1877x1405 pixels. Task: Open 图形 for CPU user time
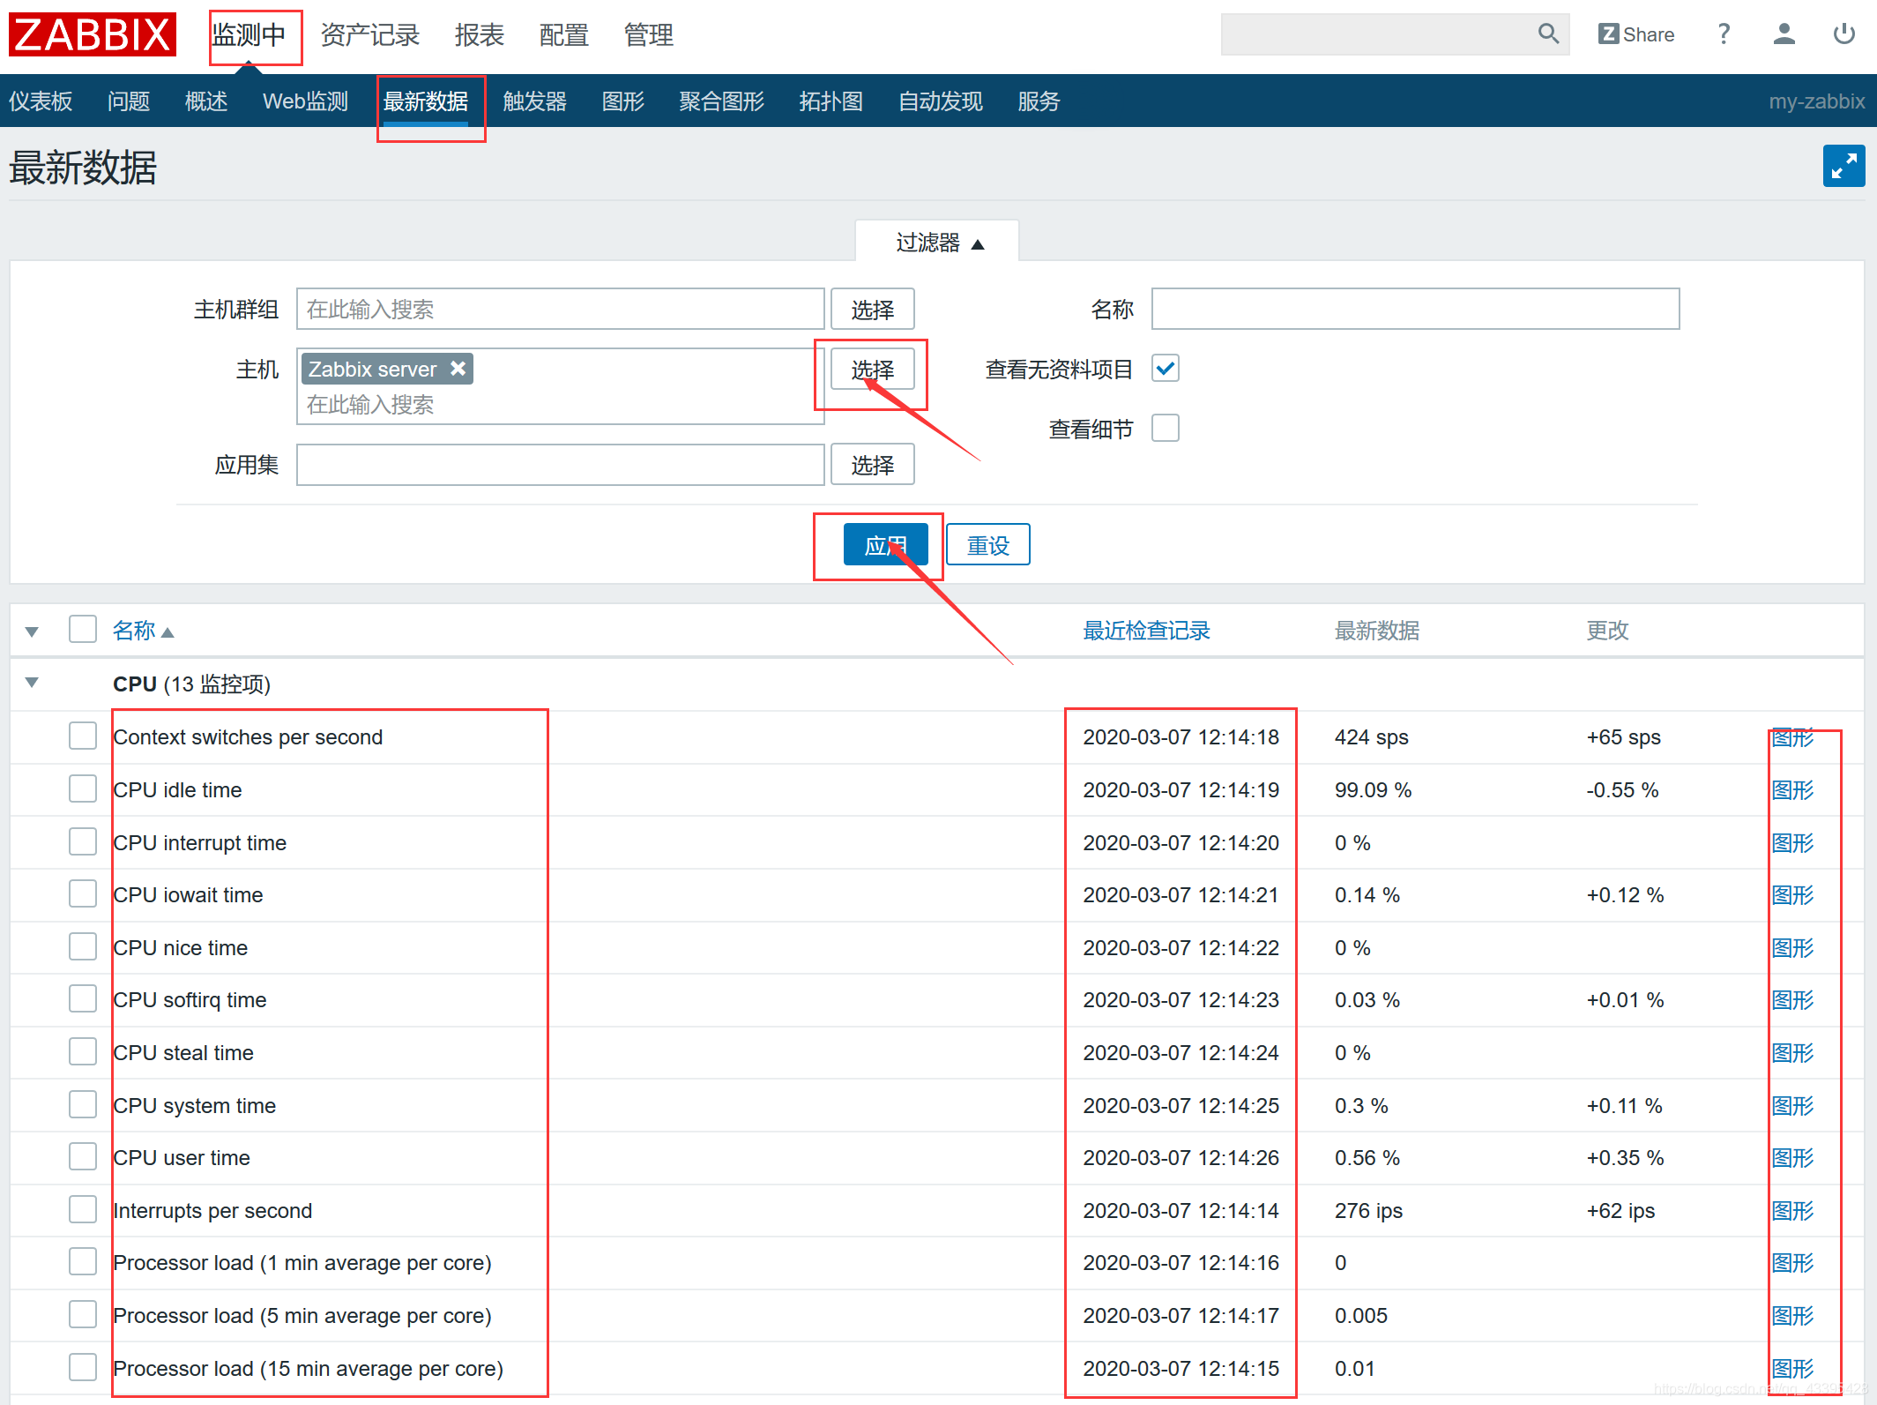[1793, 1157]
